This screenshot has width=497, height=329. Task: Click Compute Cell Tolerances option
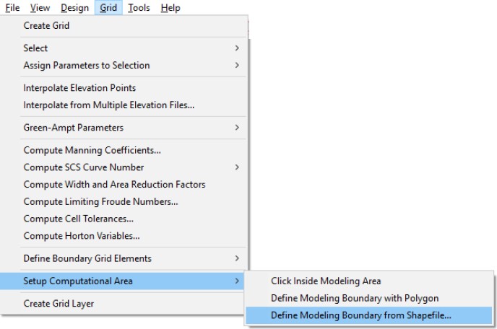pos(78,219)
